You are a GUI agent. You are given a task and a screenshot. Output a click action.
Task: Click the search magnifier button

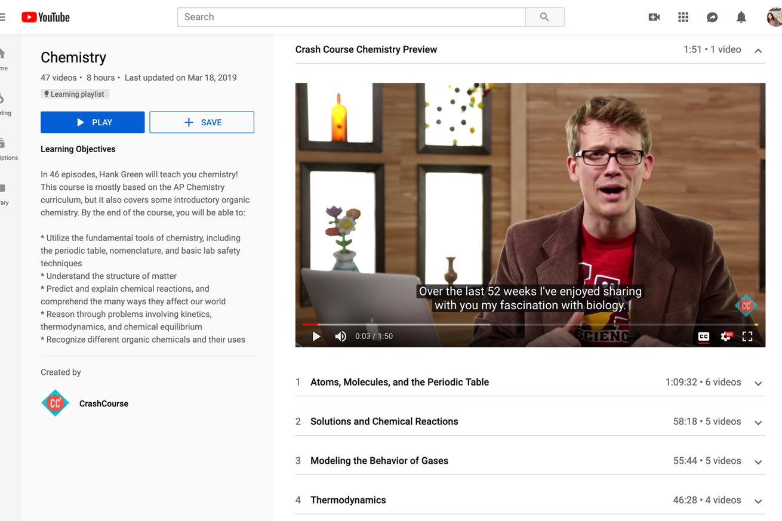pyautogui.click(x=544, y=17)
